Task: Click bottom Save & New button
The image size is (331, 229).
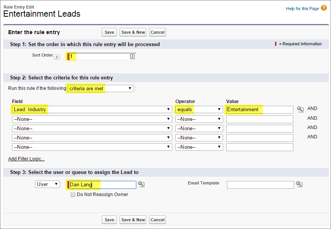Action: click(x=133, y=220)
